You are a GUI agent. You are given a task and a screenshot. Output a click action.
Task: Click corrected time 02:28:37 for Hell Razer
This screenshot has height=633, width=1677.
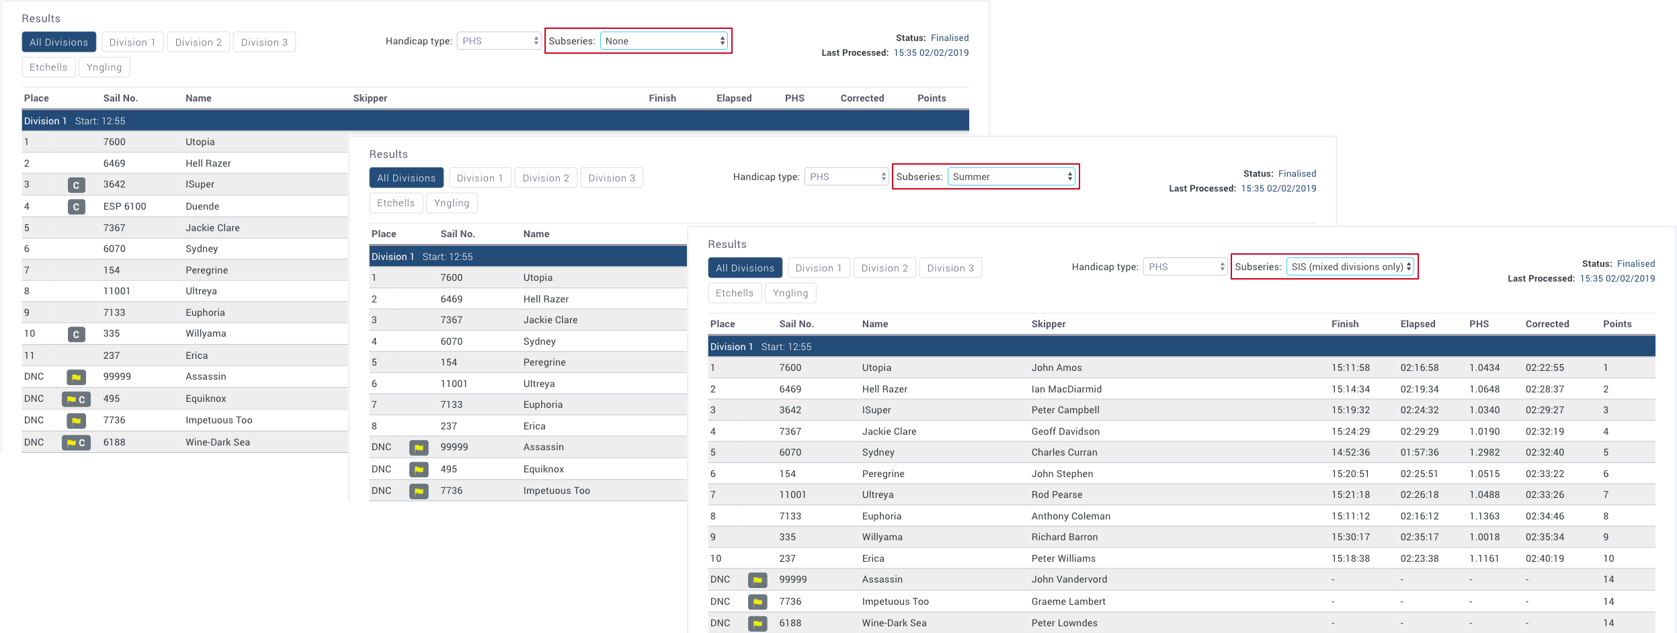click(1545, 389)
